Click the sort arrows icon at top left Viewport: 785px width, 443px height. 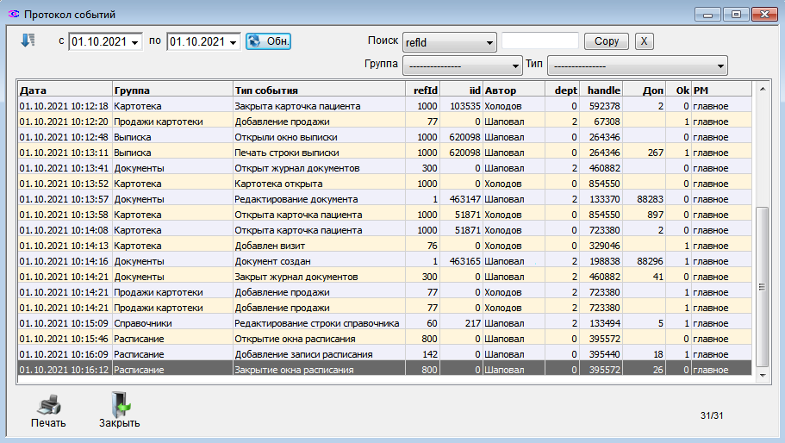pos(28,41)
